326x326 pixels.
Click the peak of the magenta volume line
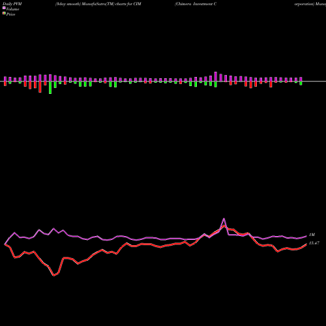(224, 218)
